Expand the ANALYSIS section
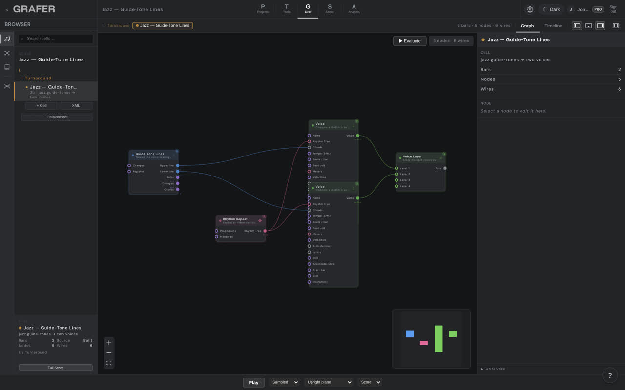Screen dimensions: 625x390 [493, 369]
